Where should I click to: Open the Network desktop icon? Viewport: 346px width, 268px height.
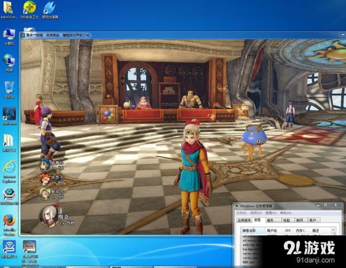9,63
